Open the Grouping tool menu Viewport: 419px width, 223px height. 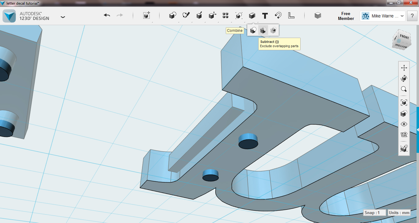[239, 16]
